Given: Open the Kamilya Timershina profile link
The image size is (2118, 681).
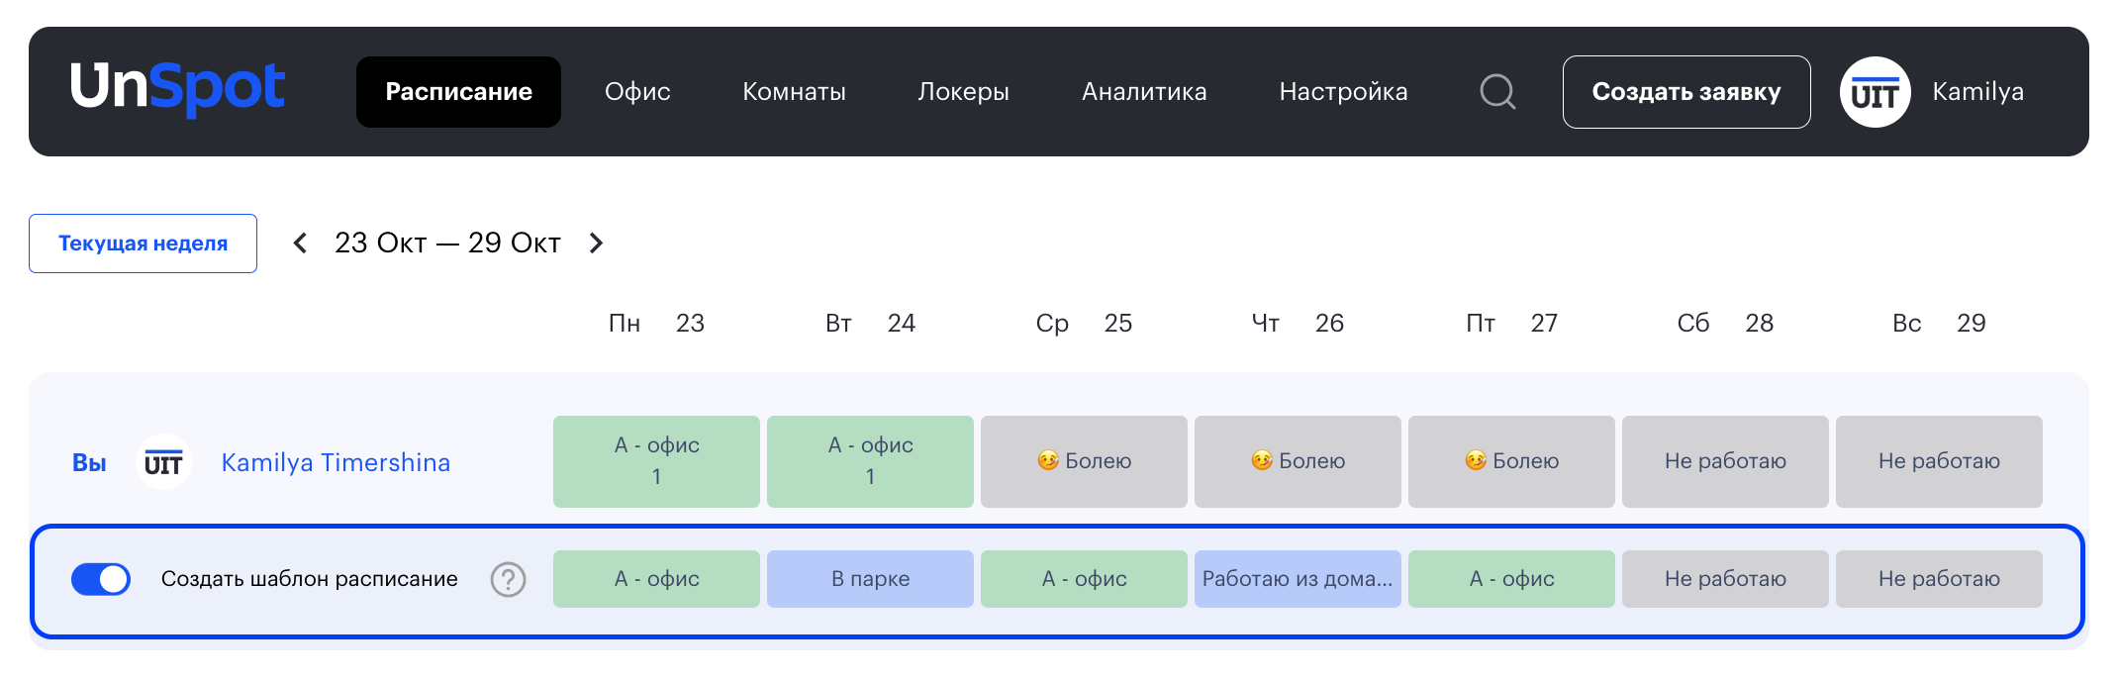Looking at the screenshot, I should (x=336, y=462).
